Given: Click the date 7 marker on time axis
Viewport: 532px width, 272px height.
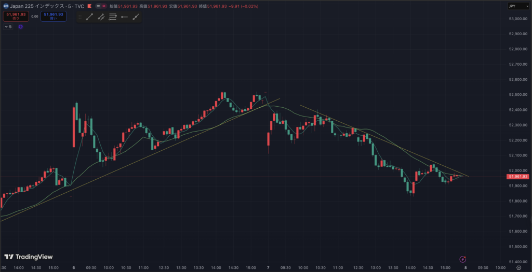Looking at the screenshot, I should tap(268, 268).
